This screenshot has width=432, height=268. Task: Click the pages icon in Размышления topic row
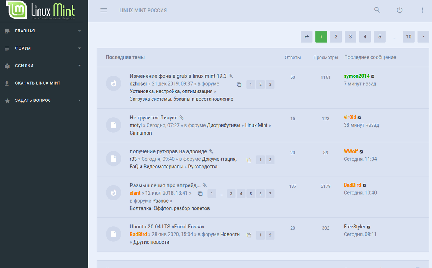point(201,194)
